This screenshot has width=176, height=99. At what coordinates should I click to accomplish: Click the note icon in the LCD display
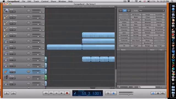[75, 93]
